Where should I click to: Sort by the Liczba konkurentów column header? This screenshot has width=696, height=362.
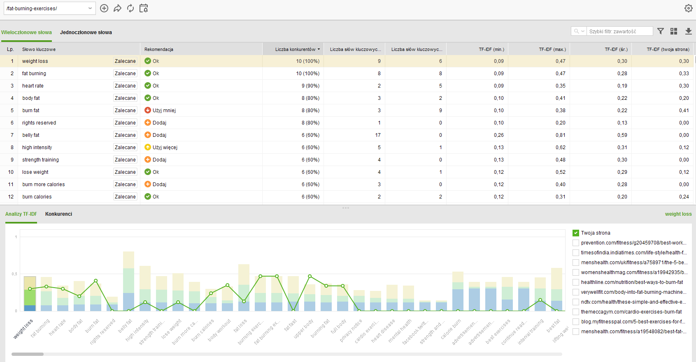[x=295, y=49]
